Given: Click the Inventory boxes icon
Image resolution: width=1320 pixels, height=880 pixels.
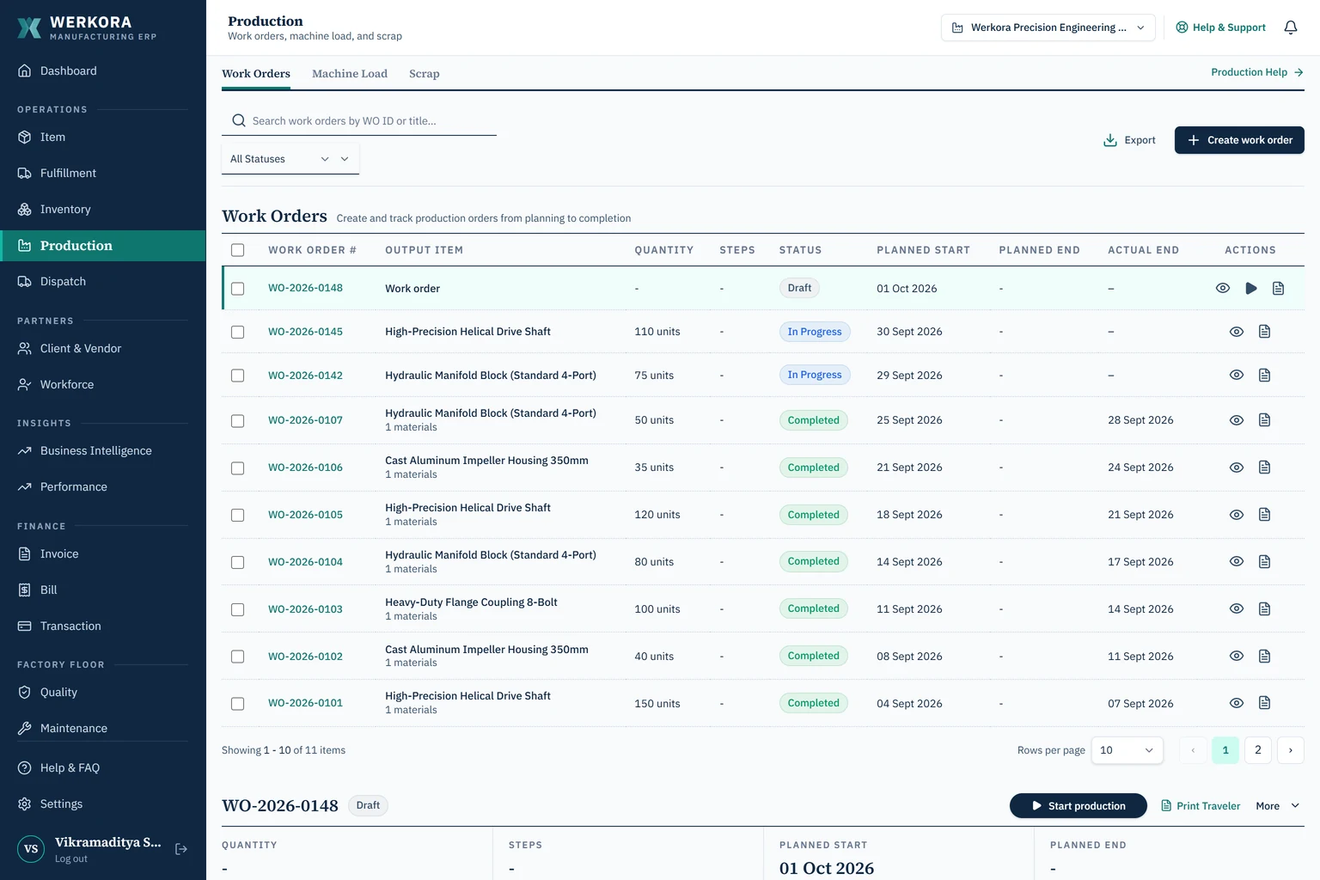Looking at the screenshot, I should tap(25, 209).
